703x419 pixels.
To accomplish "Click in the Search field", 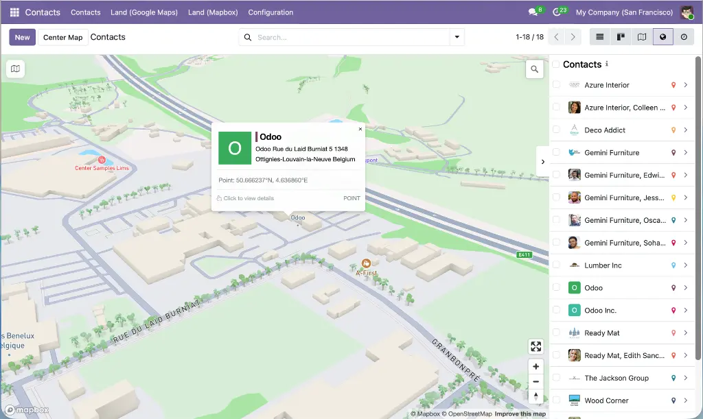I will coord(352,37).
